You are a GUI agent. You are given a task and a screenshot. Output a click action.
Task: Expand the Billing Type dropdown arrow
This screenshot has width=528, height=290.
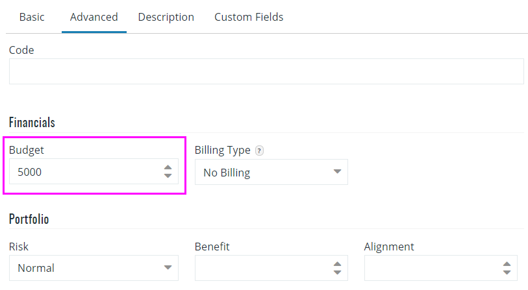tap(337, 171)
